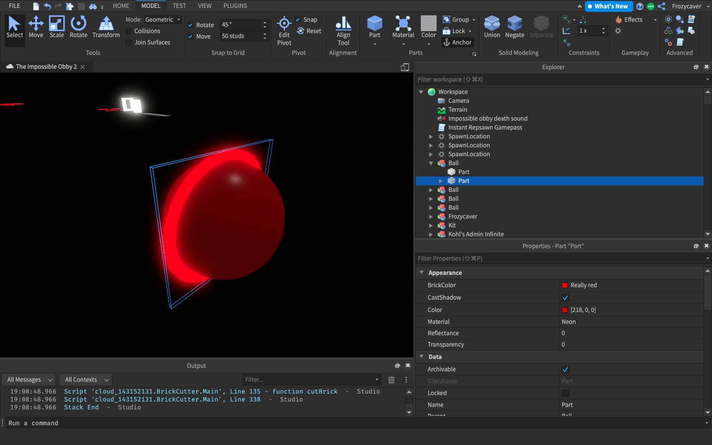Open the Transform tool

pyautogui.click(x=106, y=27)
